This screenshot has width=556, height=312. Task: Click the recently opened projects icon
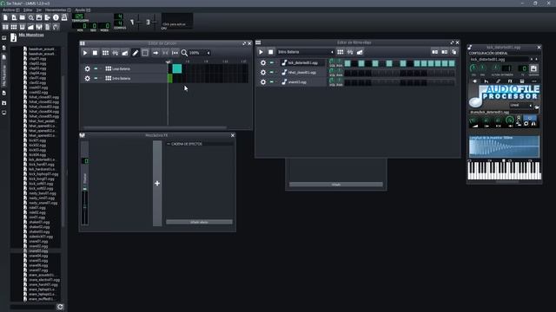tap(31, 17)
